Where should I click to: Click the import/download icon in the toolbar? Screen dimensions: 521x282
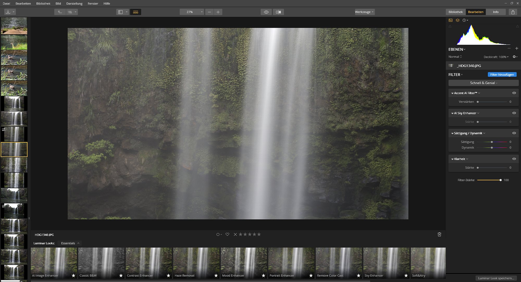pos(8,12)
